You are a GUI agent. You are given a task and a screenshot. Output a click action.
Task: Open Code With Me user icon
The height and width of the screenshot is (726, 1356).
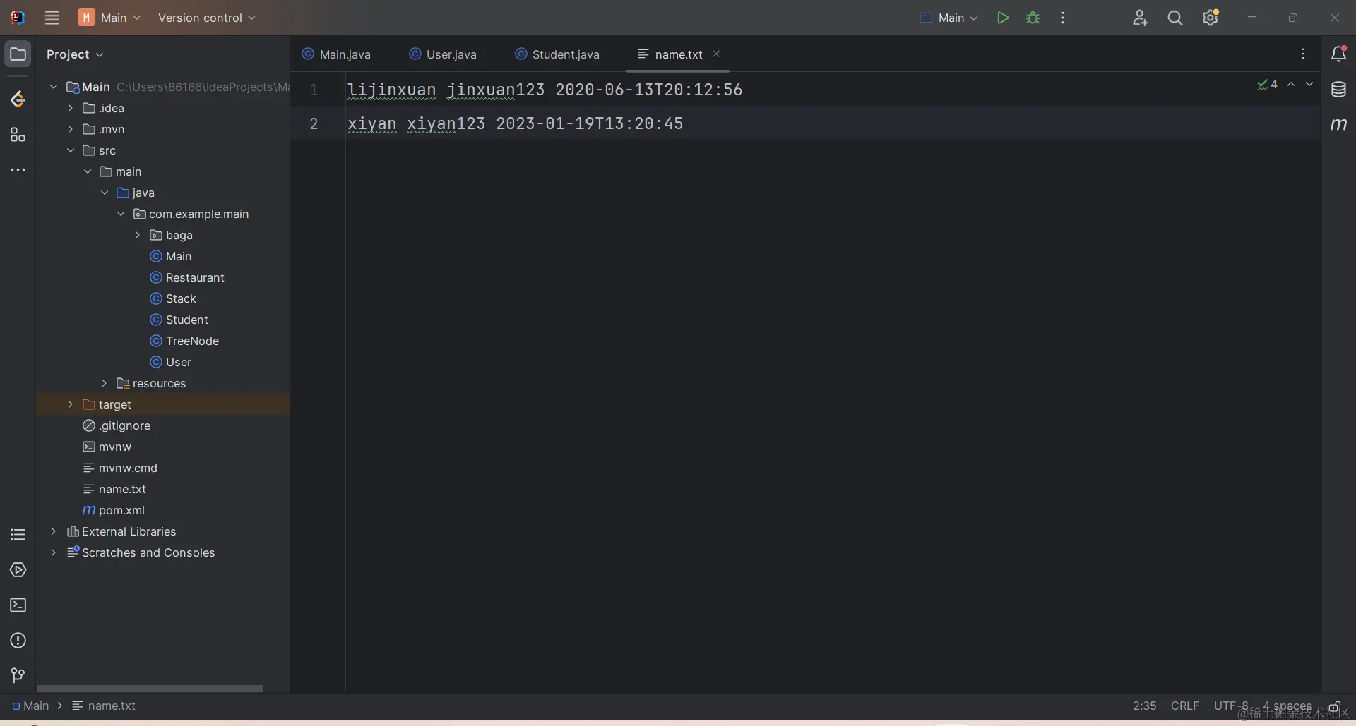click(1140, 18)
